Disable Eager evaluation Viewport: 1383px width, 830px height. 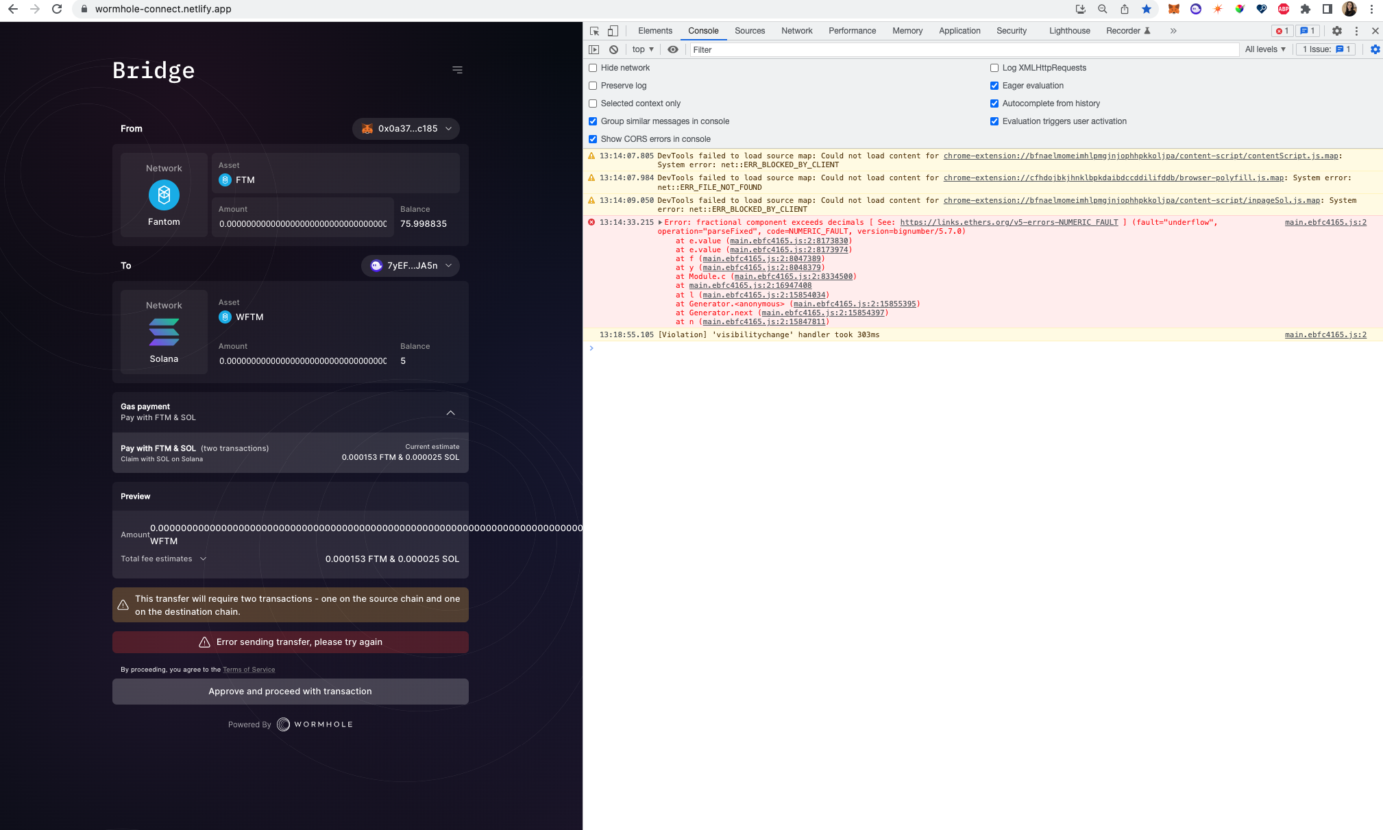click(x=994, y=86)
